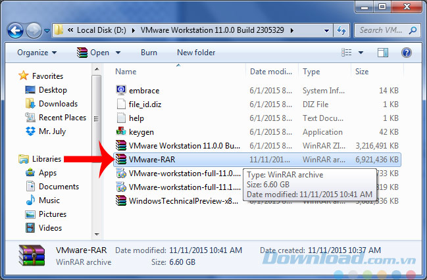Click the Music note icon in sidebar

30,200
